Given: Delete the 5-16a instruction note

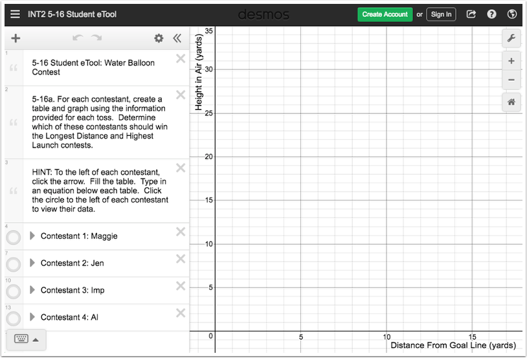Looking at the screenshot, I should (x=181, y=95).
